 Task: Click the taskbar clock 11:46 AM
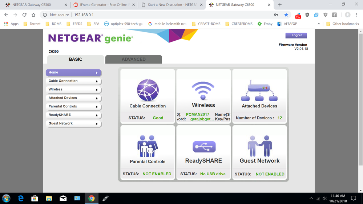tap(338, 196)
